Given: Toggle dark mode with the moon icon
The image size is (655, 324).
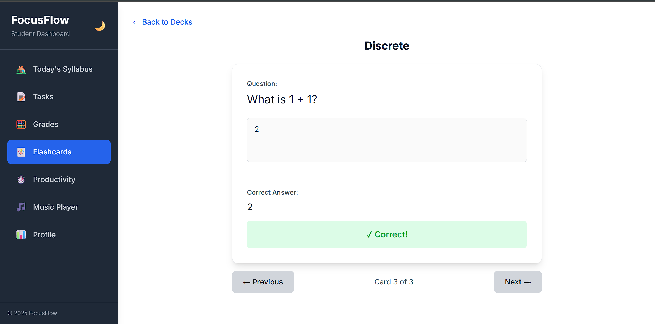Looking at the screenshot, I should click(x=100, y=26).
